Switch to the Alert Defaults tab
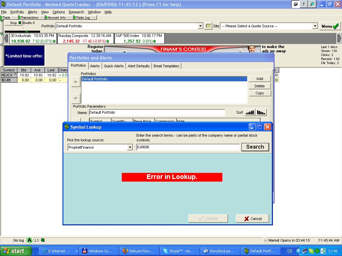The width and height of the screenshot is (342, 256). click(x=139, y=66)
